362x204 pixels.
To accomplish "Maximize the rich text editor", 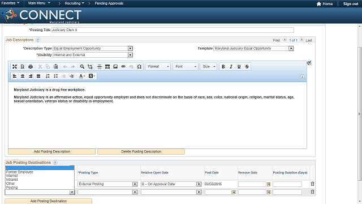I will click(15, 67).
